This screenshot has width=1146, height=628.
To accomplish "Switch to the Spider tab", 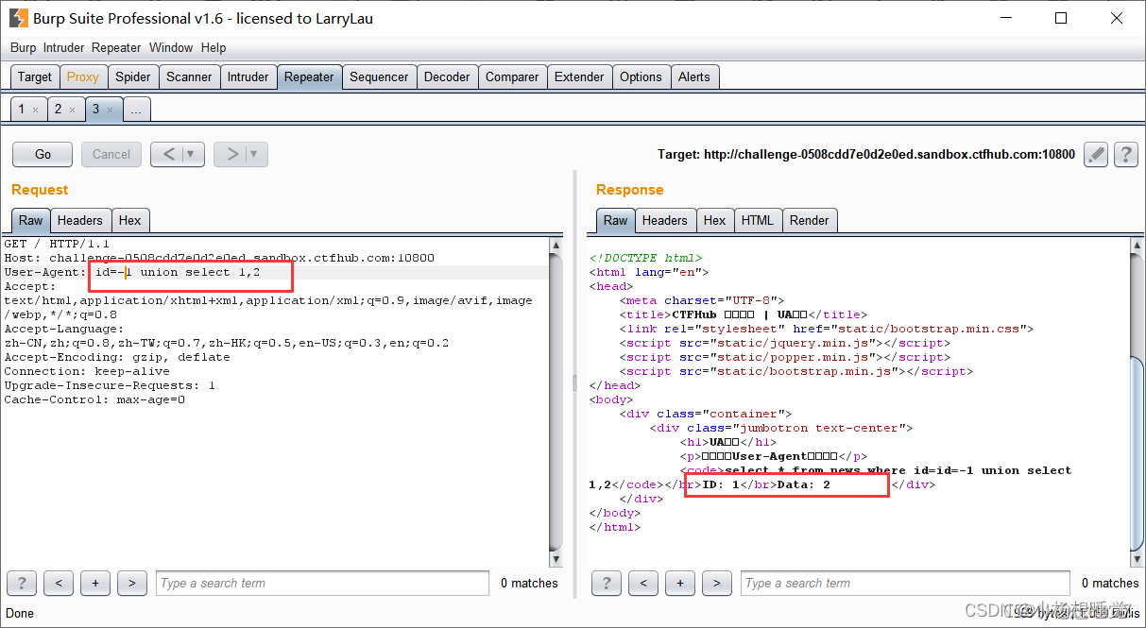I will pos(132,76).
